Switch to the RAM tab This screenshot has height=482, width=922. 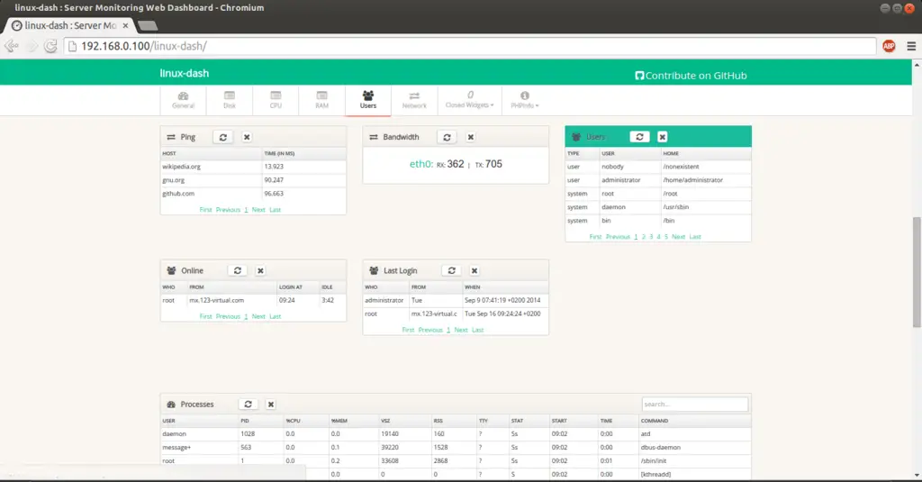coord(321,100)
